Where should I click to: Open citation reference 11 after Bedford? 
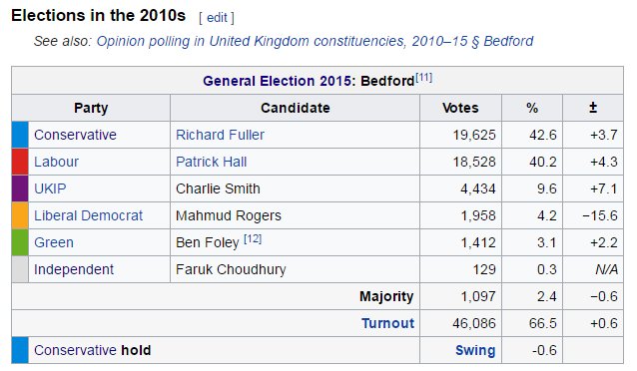click(x=423, y=77)
